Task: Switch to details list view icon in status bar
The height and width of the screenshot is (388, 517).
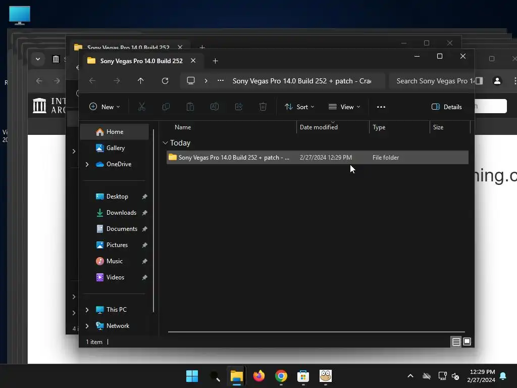Action: tap(456, 342)
